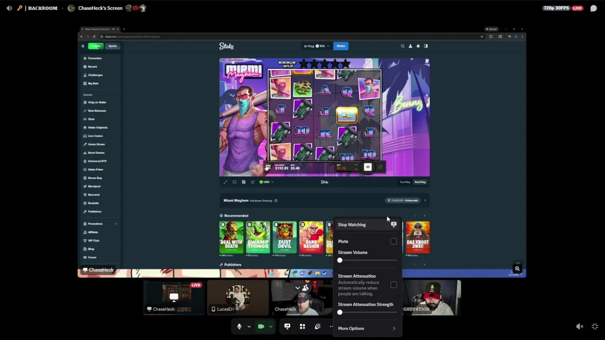
Task: Toggle theatre mode below the slot
Action: coord(234,182)
